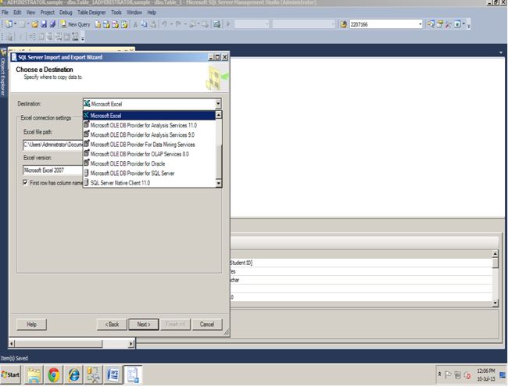Open the Window menu
Screen dimensions: 508x387
(134, 13)
